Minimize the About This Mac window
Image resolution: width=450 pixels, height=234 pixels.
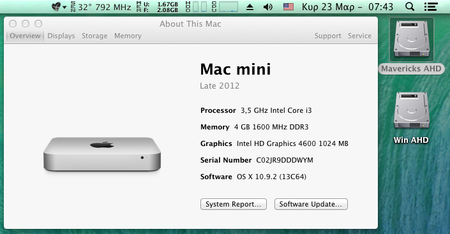(x=26, y=24)
